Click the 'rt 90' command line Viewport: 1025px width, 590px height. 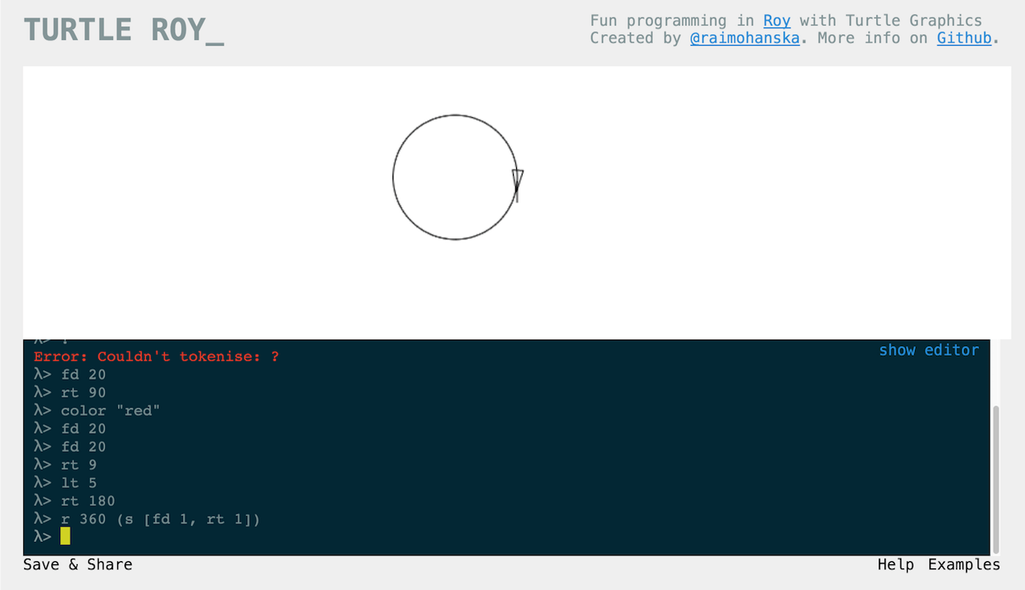[x=83, y=393]
